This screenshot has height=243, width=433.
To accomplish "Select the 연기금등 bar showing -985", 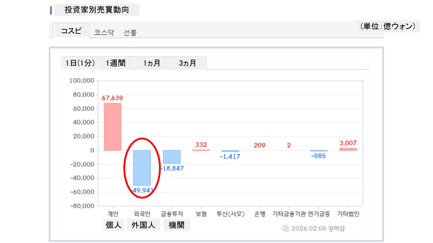I will (319, 151).
